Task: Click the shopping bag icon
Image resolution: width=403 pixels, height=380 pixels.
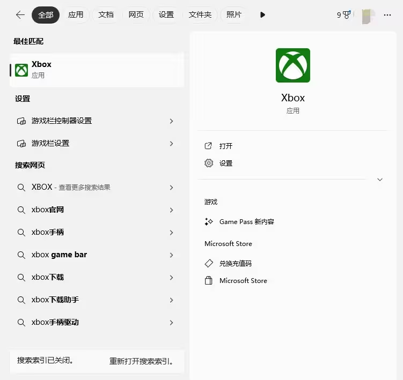Action: click(209, 281)
